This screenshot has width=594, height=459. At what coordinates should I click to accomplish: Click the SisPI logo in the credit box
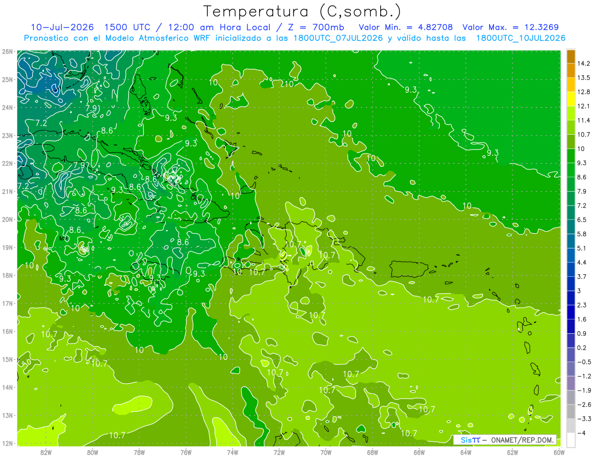470,440
